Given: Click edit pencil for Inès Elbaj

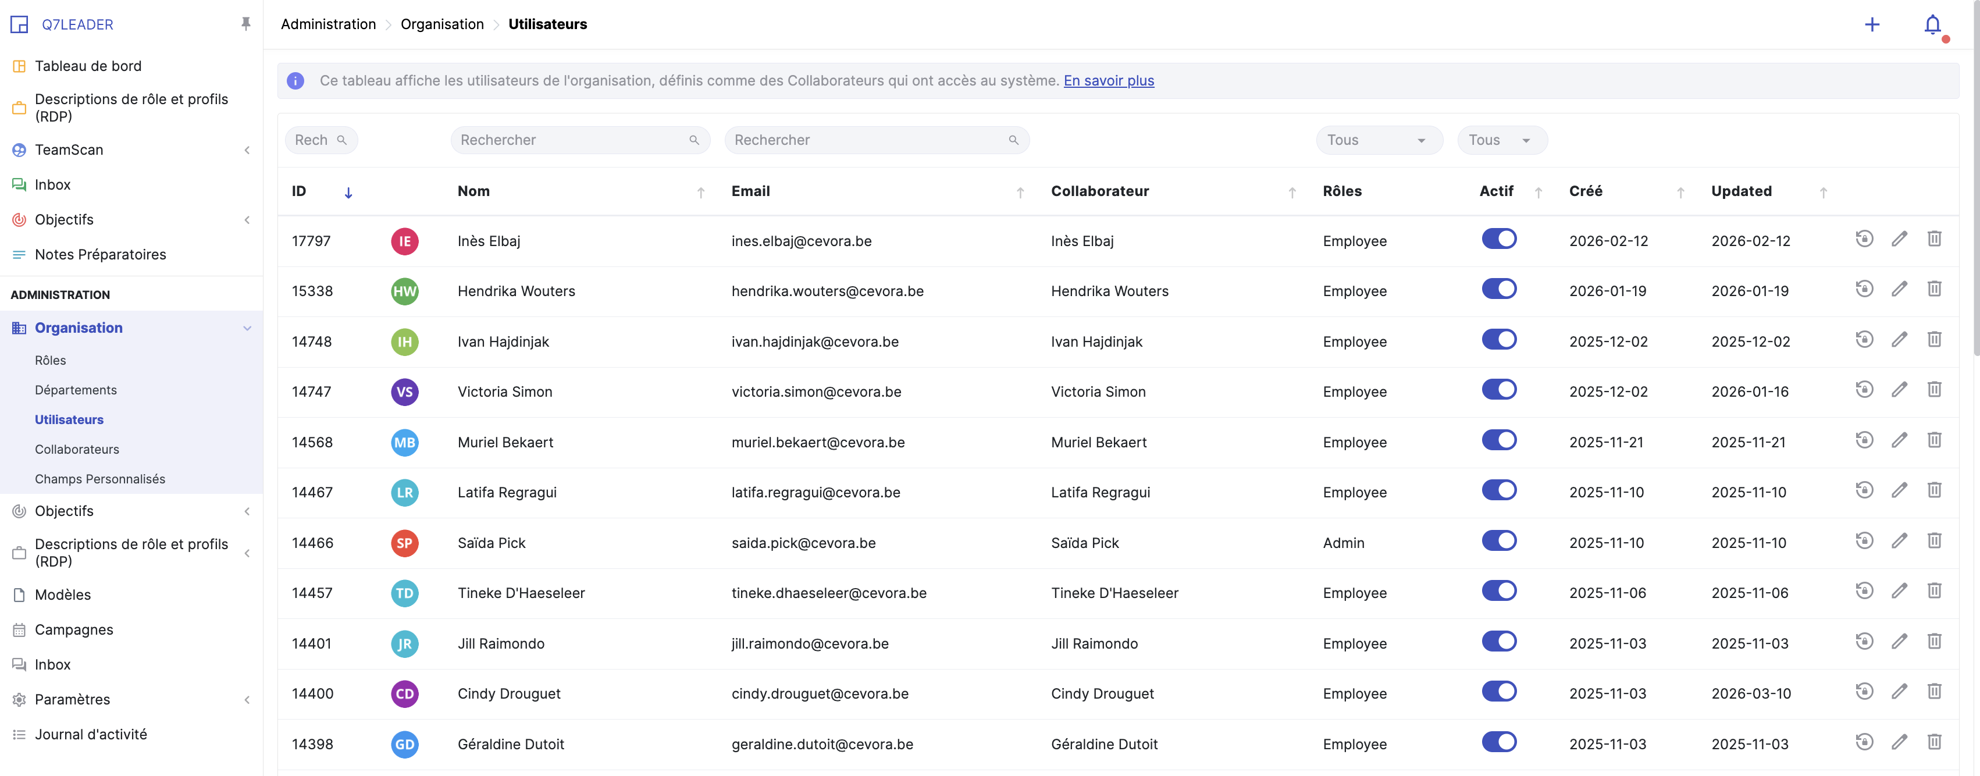Looking at the screenshot, I should pyautogui.click(x=1899, y=239).
